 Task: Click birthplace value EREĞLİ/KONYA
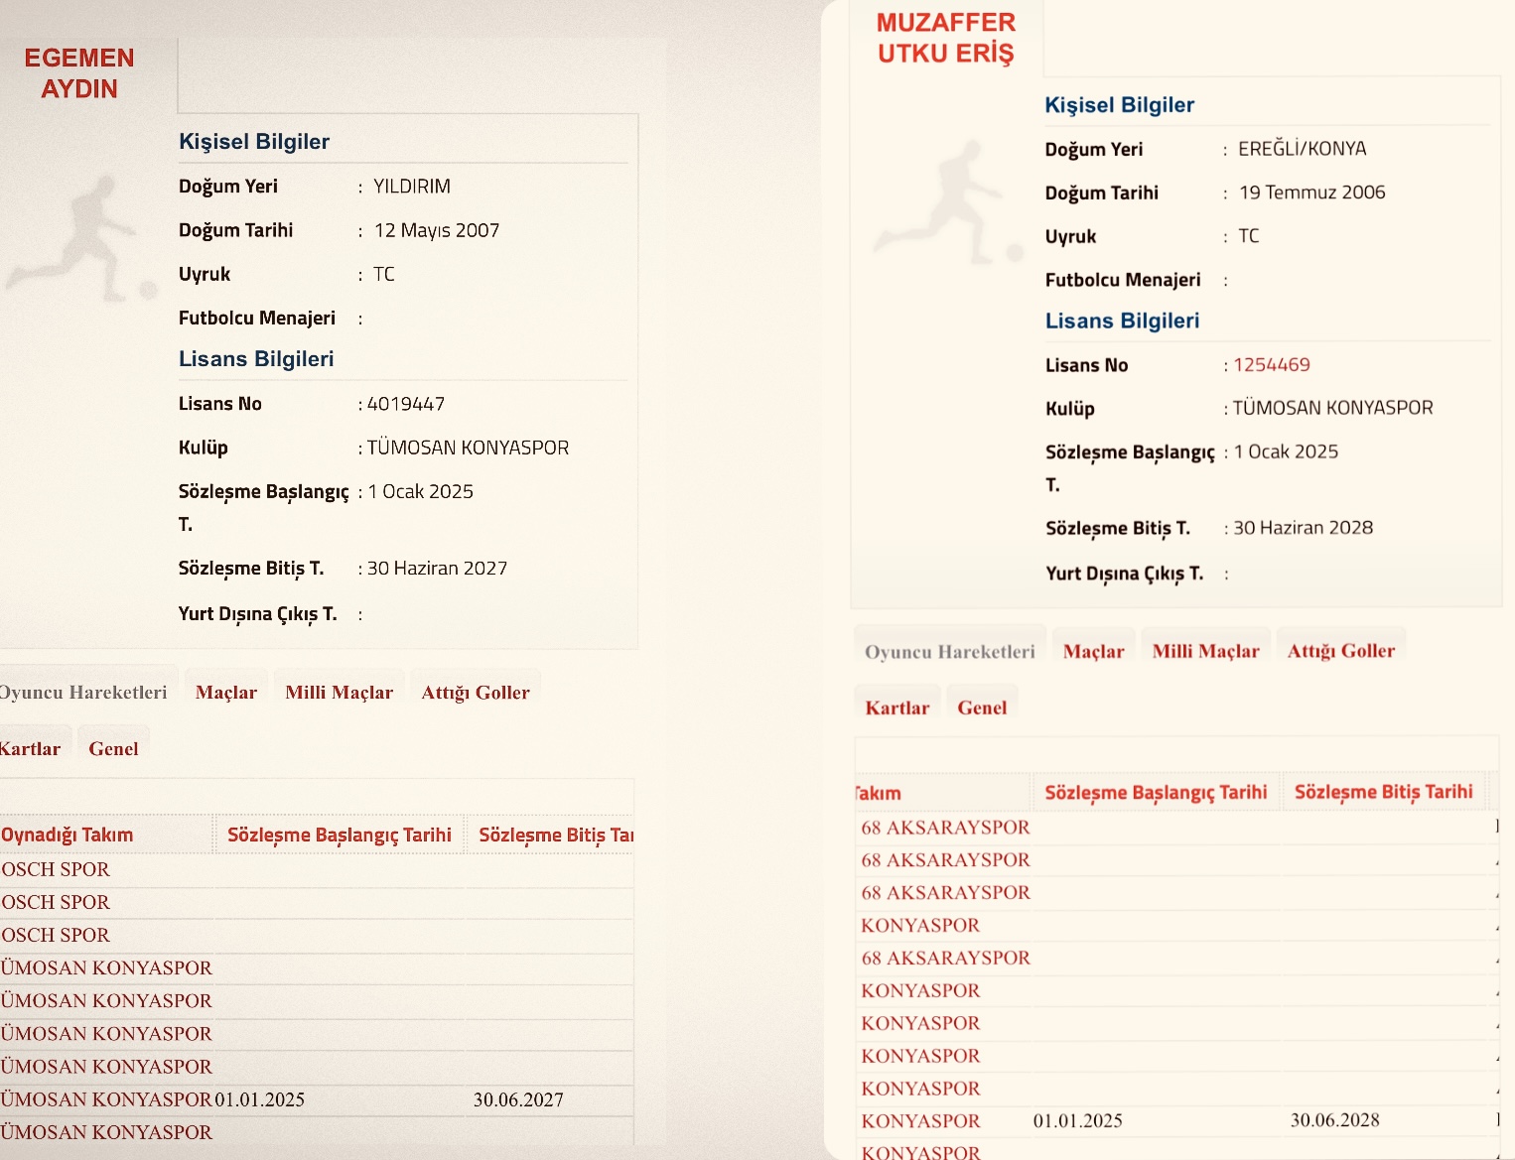1303,149
